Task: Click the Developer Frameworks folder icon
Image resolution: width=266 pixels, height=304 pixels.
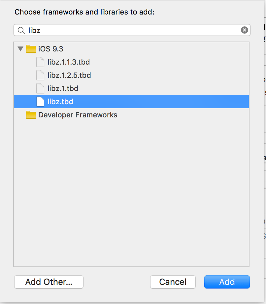Action: click(31, 115)
